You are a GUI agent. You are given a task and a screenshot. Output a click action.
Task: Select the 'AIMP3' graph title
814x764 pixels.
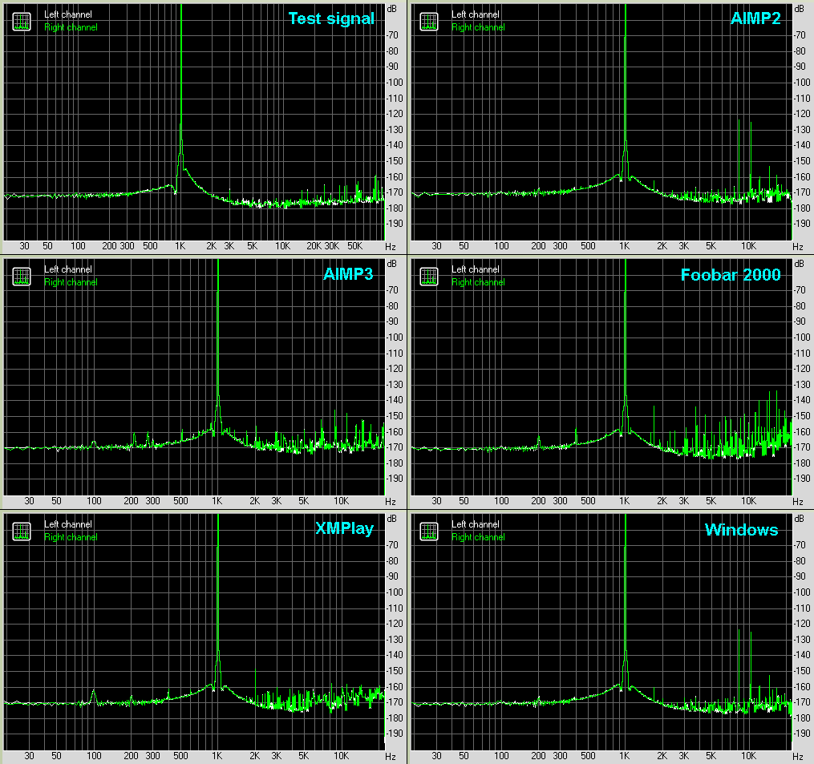click(348, 274)
